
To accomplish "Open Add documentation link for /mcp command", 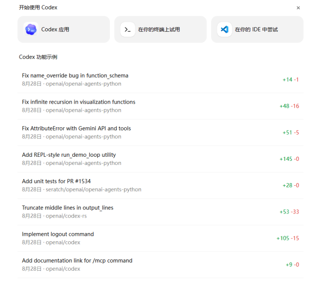I will tap(77, 260).
